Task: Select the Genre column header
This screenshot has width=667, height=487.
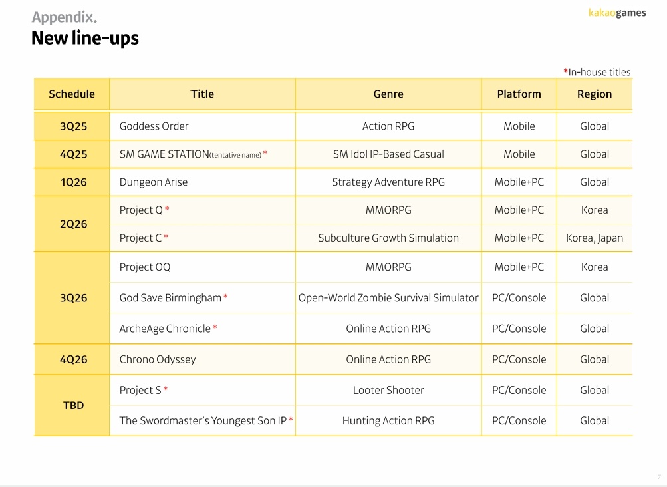Action: [388, 94]
